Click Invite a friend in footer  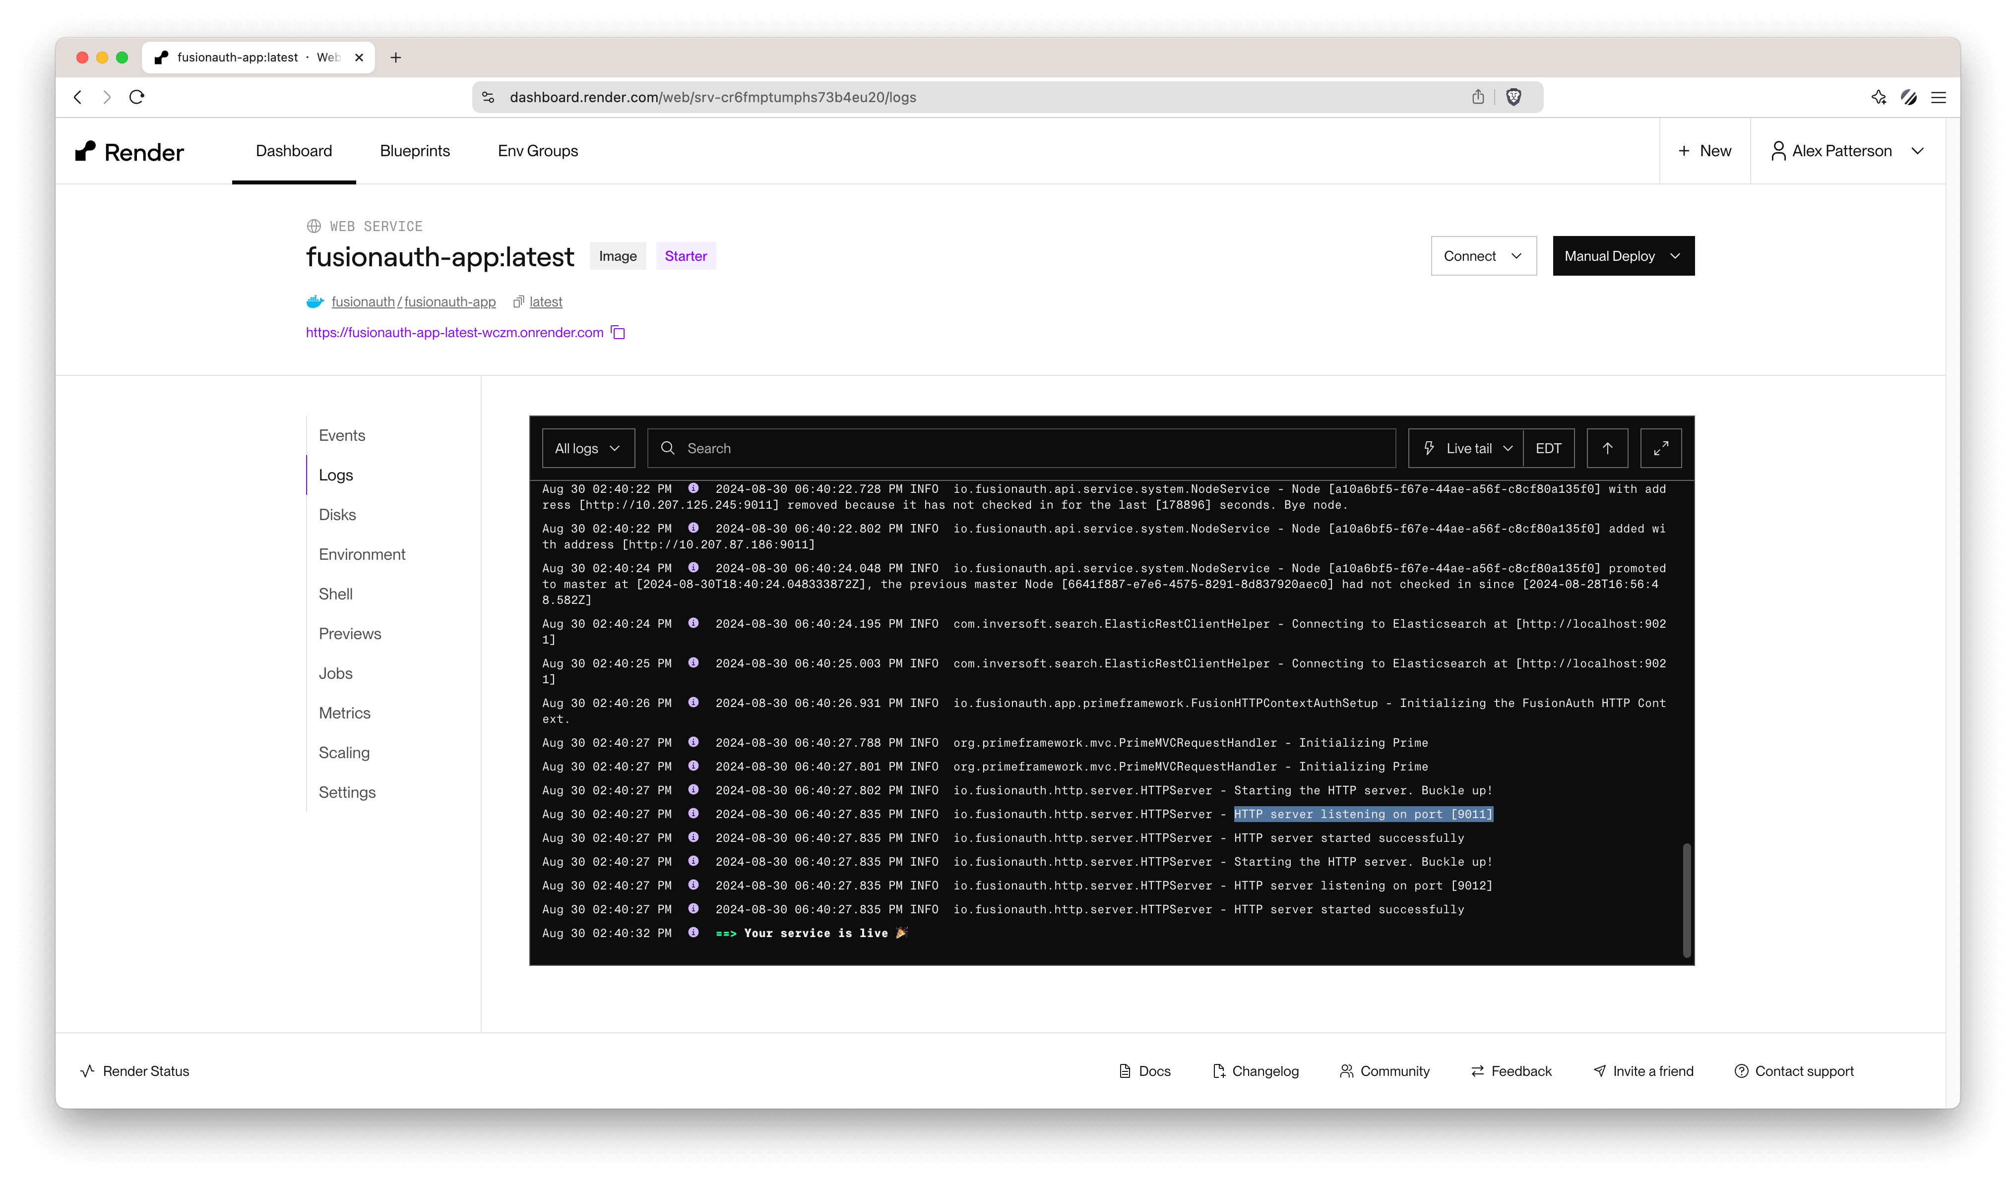tap(1643, 1071)
